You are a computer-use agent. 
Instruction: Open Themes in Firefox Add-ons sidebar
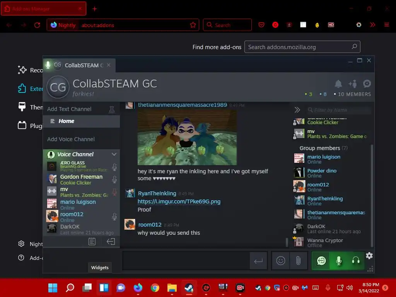30,107
